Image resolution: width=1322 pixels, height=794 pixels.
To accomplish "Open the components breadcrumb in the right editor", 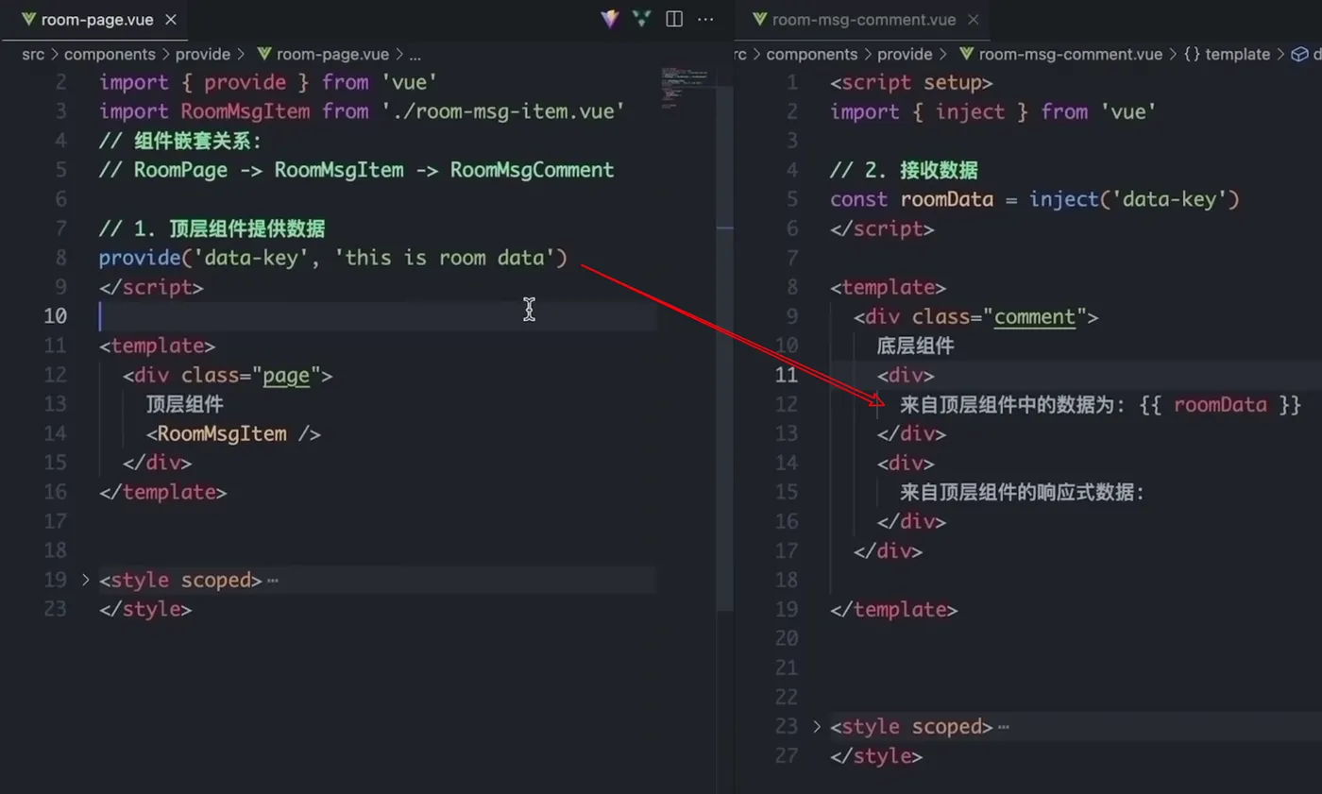I will click(812, 55).
